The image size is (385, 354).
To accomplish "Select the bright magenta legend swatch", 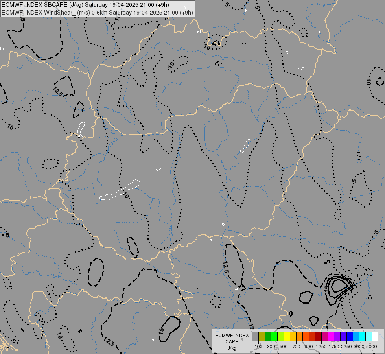I will point(331,337).
